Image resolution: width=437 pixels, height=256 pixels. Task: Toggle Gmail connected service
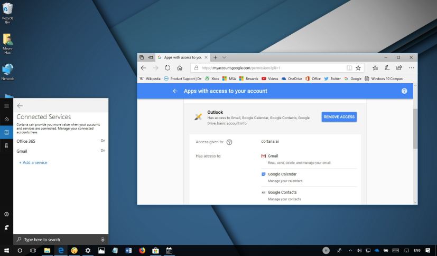[61, 151]
